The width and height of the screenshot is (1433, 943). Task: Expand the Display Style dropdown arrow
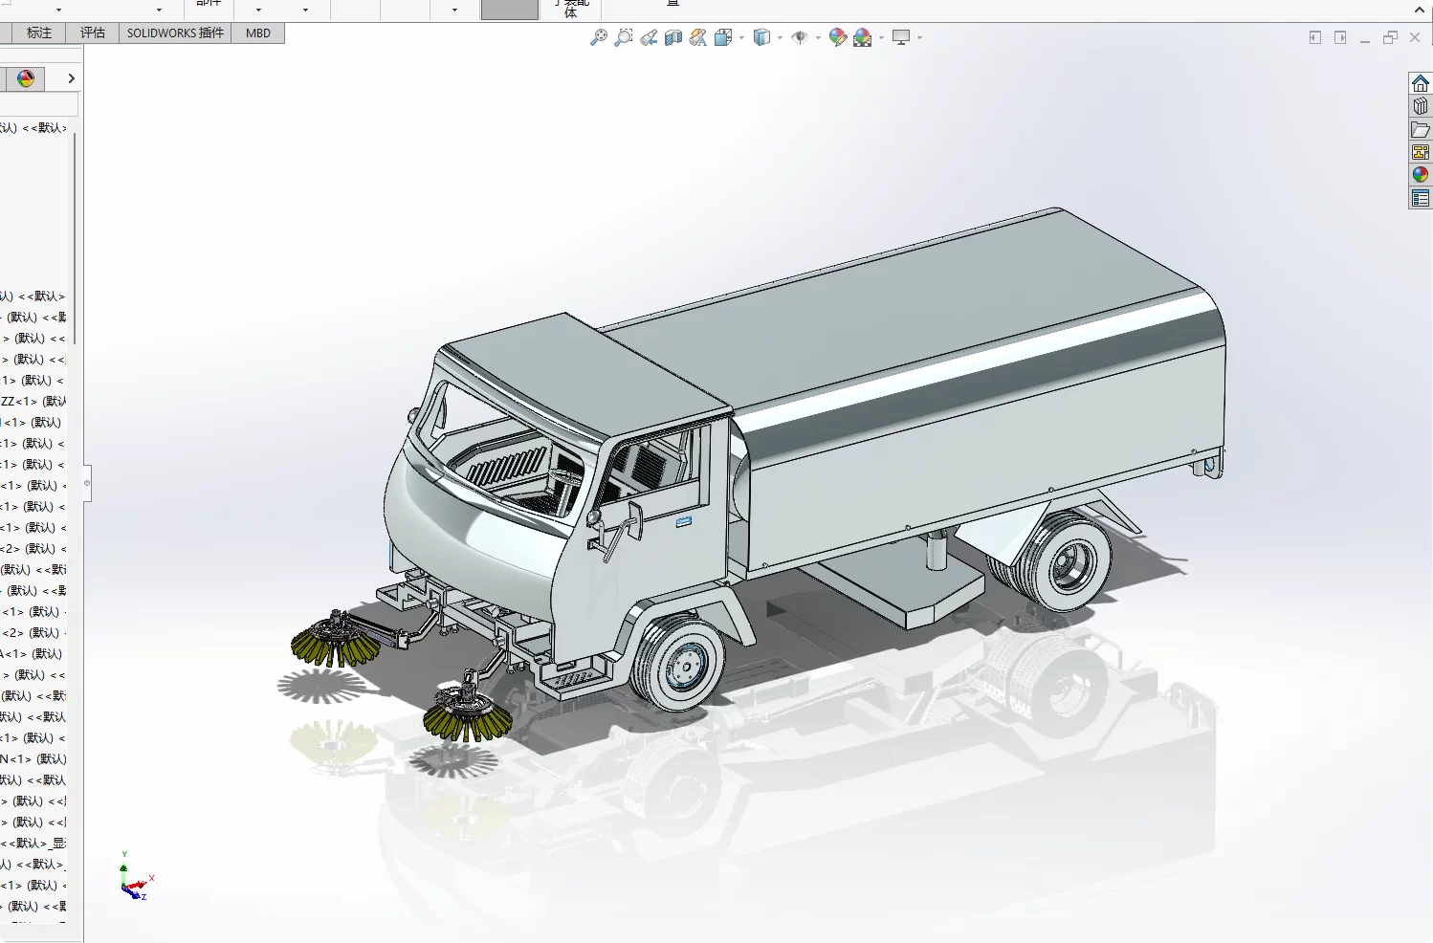pyautogui.click(x=781, y=38)
